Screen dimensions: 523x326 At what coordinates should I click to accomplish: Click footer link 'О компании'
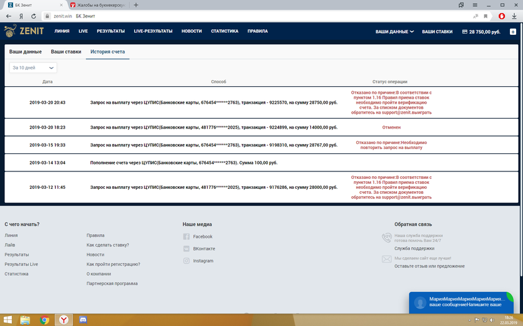pos(98,274)
